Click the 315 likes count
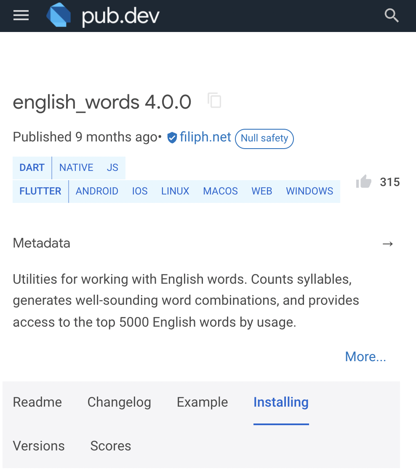The image size is (416, 474). click(390, 182)
